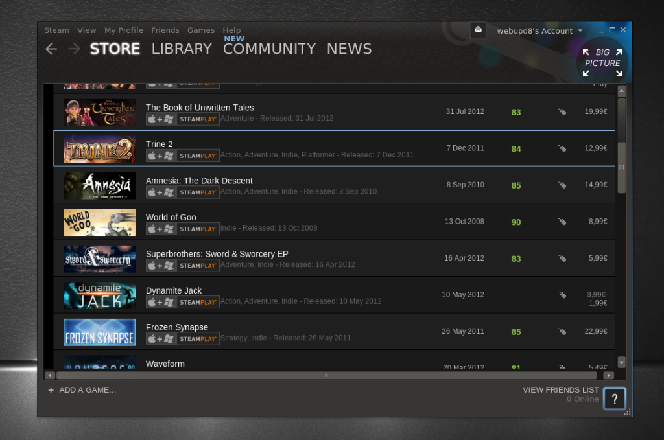Screen dimensions: 664x440
Task: Click the SteamPlay badge under World of Goo
Action: [x=198, y=229]
